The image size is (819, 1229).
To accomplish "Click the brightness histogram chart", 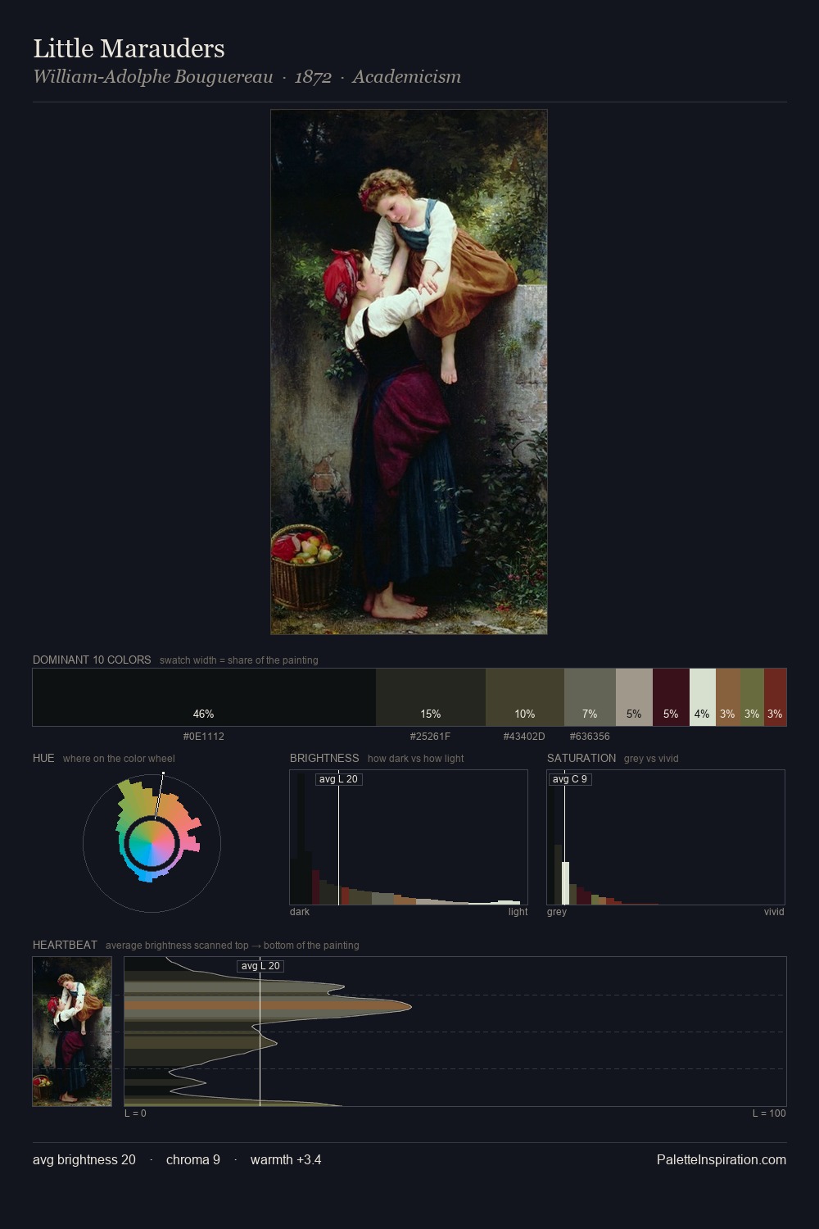I will (409, 837).
